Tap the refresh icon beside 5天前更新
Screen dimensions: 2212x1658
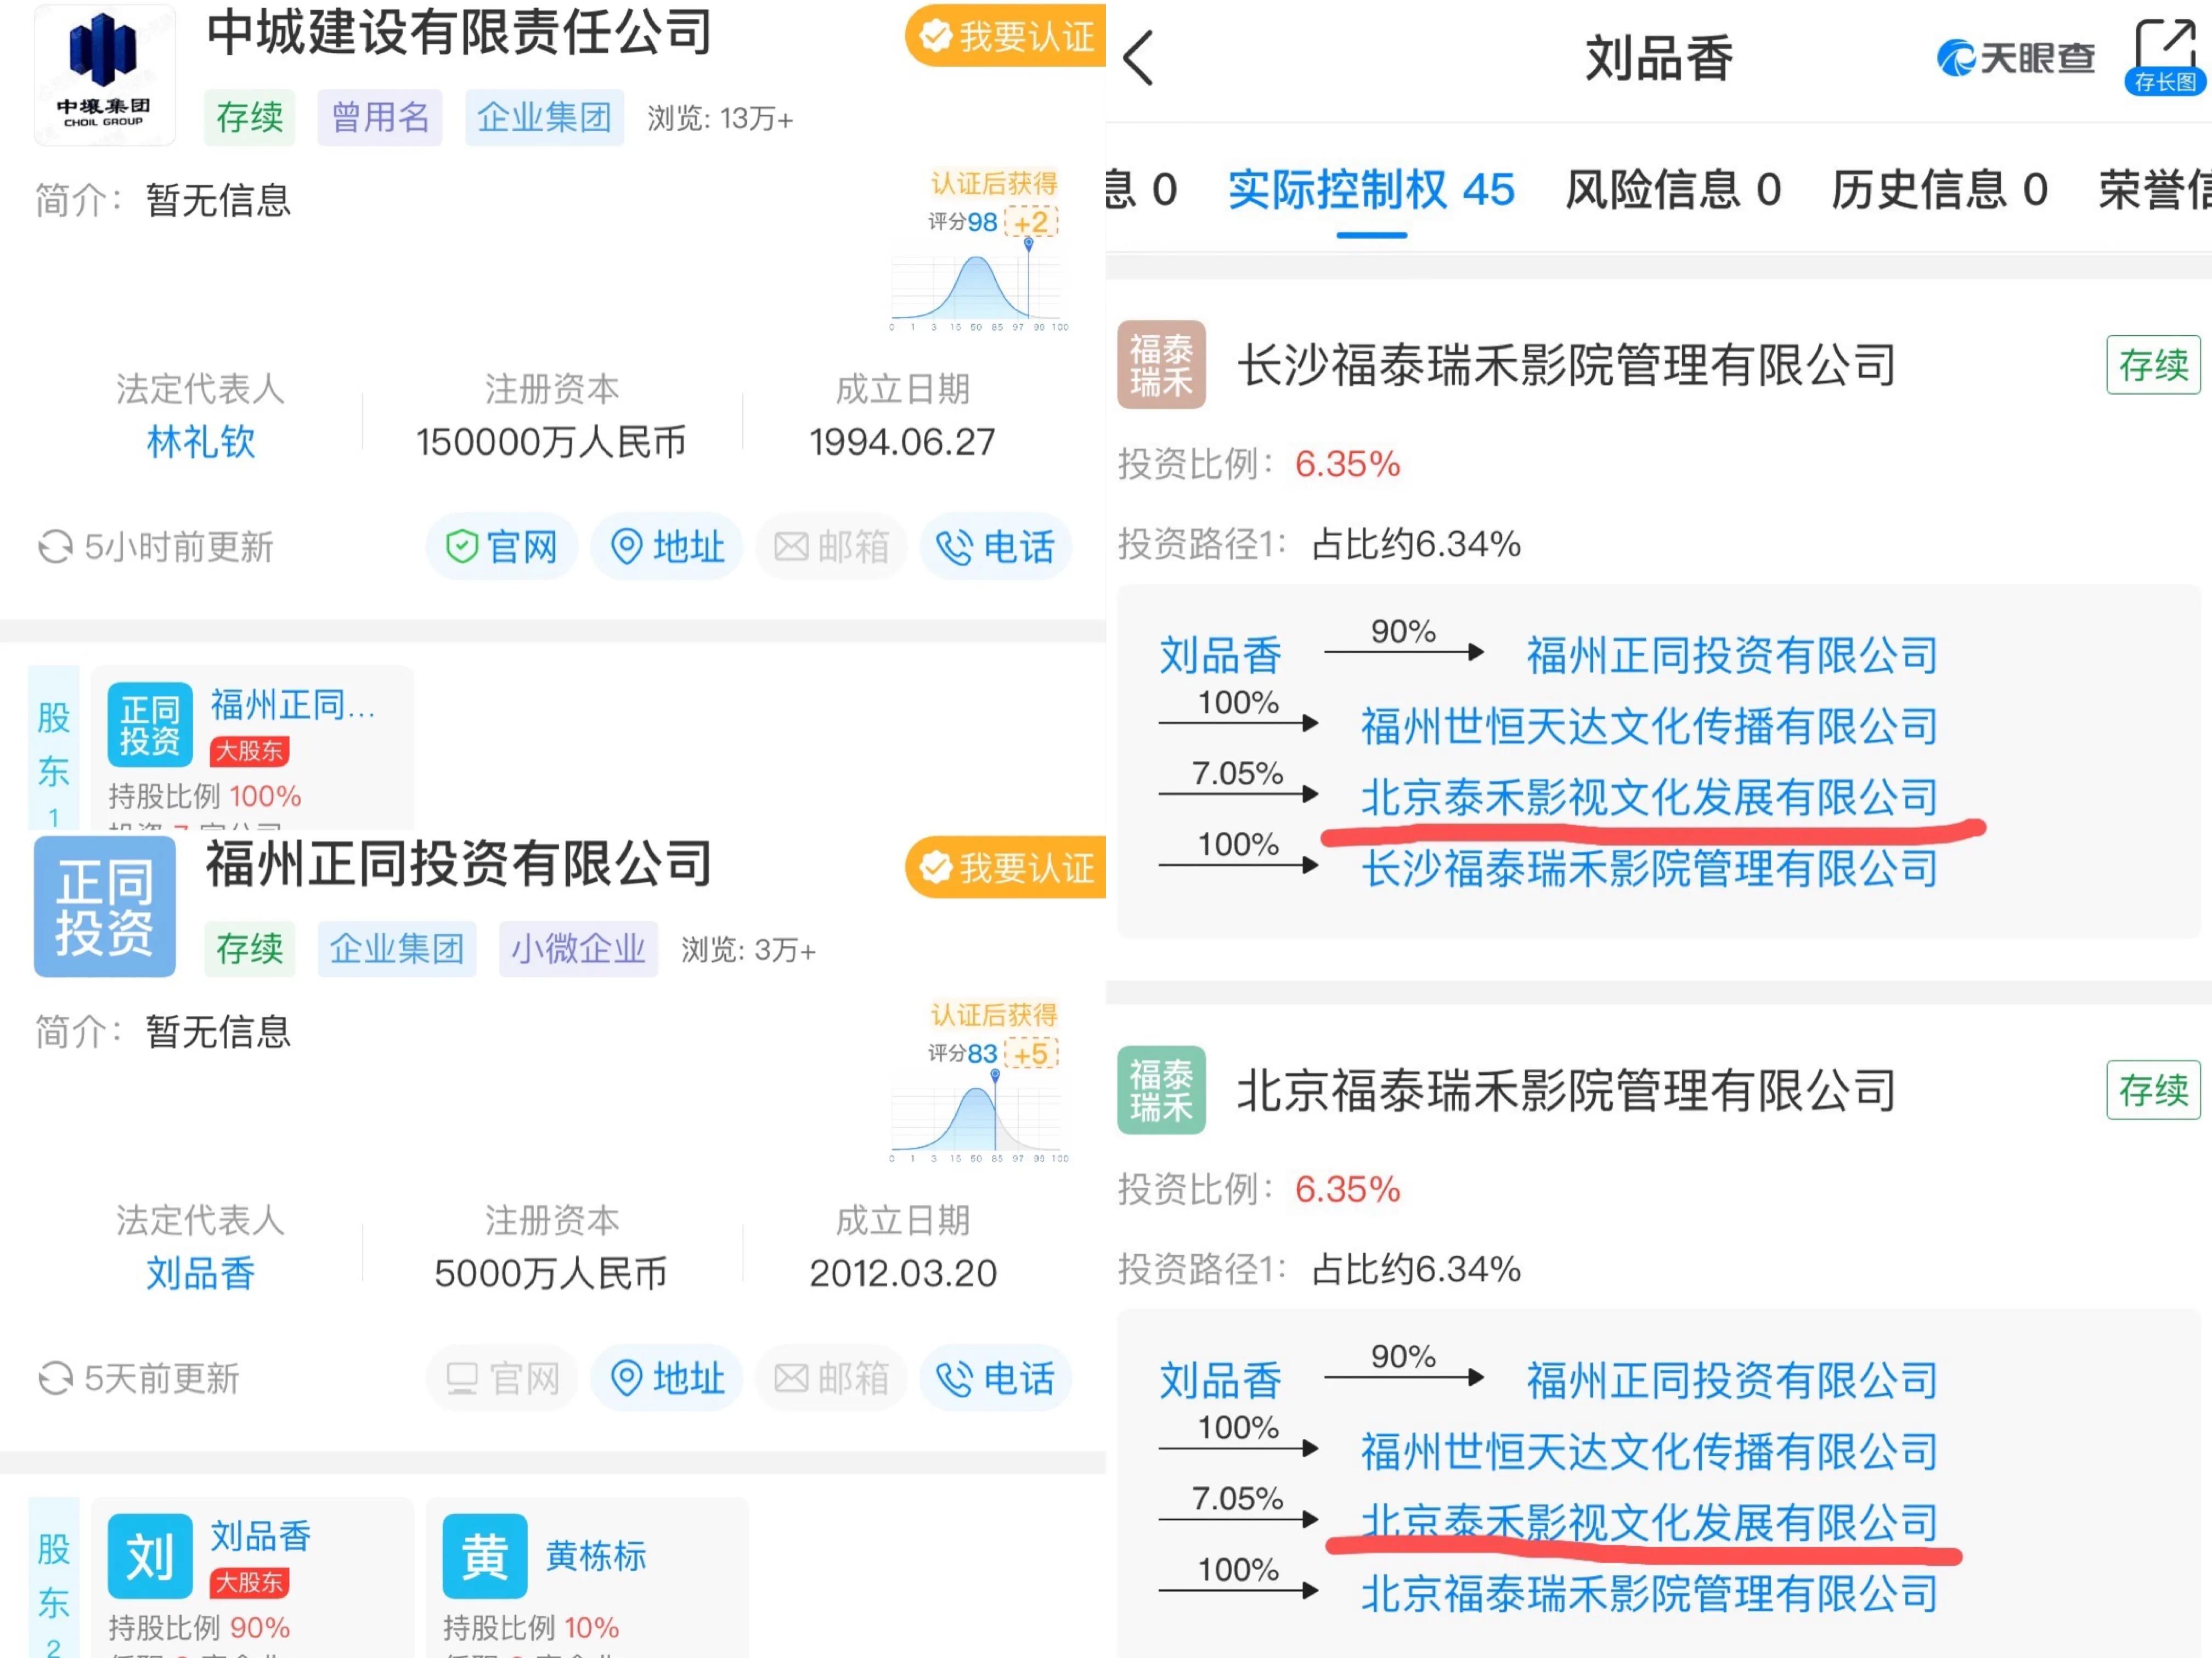coord(55,1378)
